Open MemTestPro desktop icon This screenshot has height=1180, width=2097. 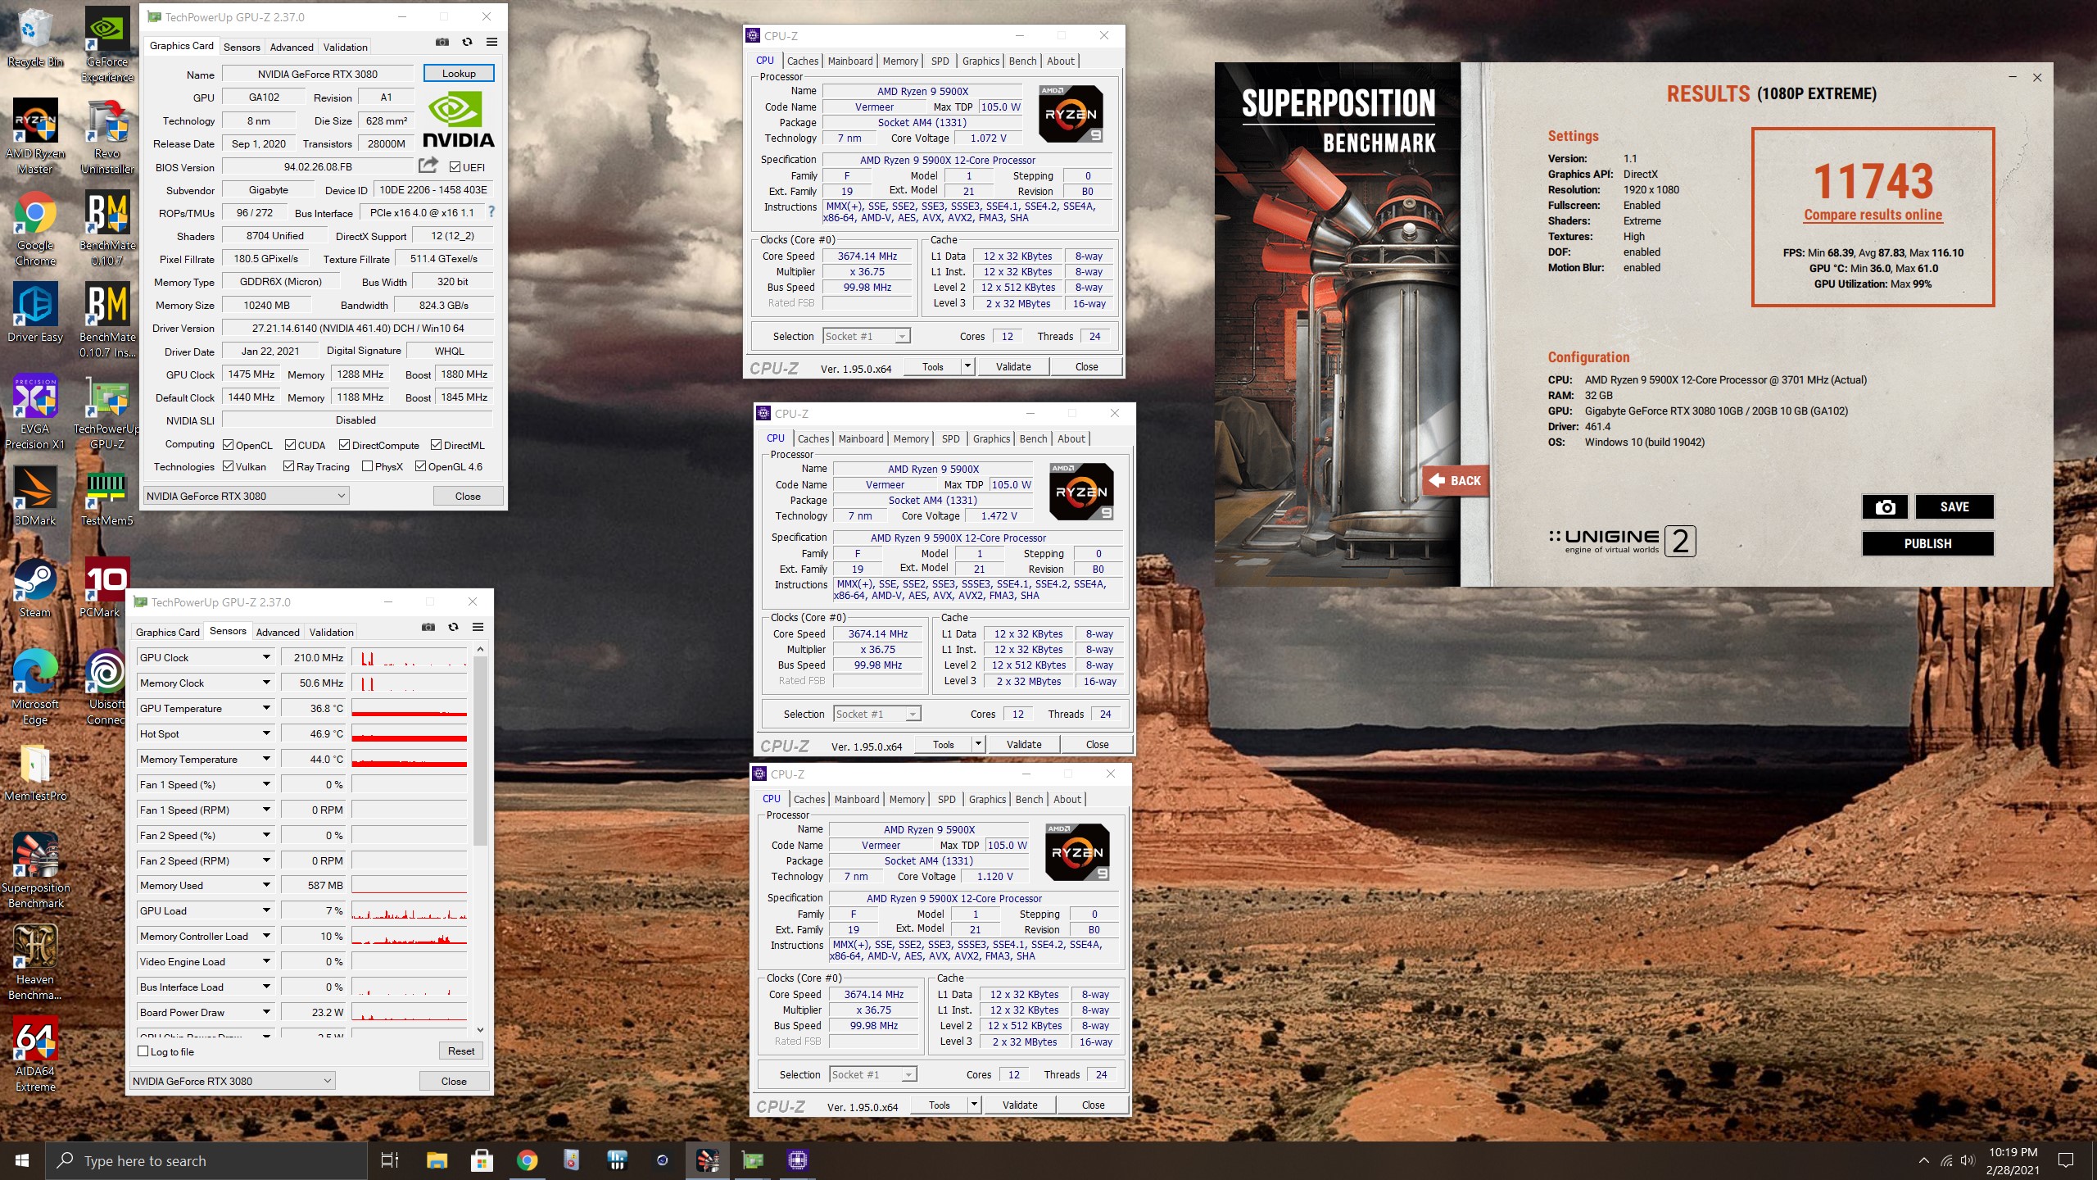(35, 772)
